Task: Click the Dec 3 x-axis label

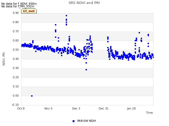Action: (x=76, y=108)
